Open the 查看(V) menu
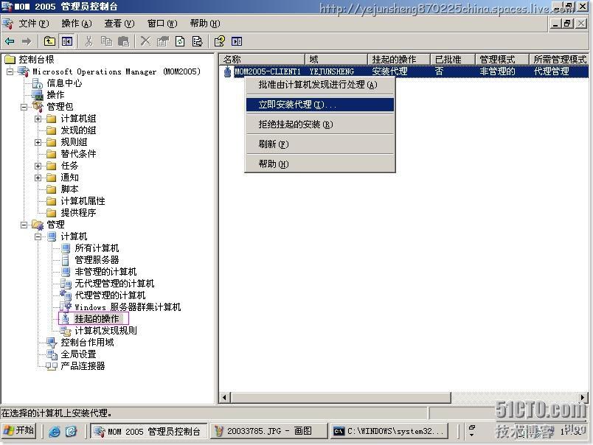Viewport: 593px width, 445px height. click(x=119, y=24)
